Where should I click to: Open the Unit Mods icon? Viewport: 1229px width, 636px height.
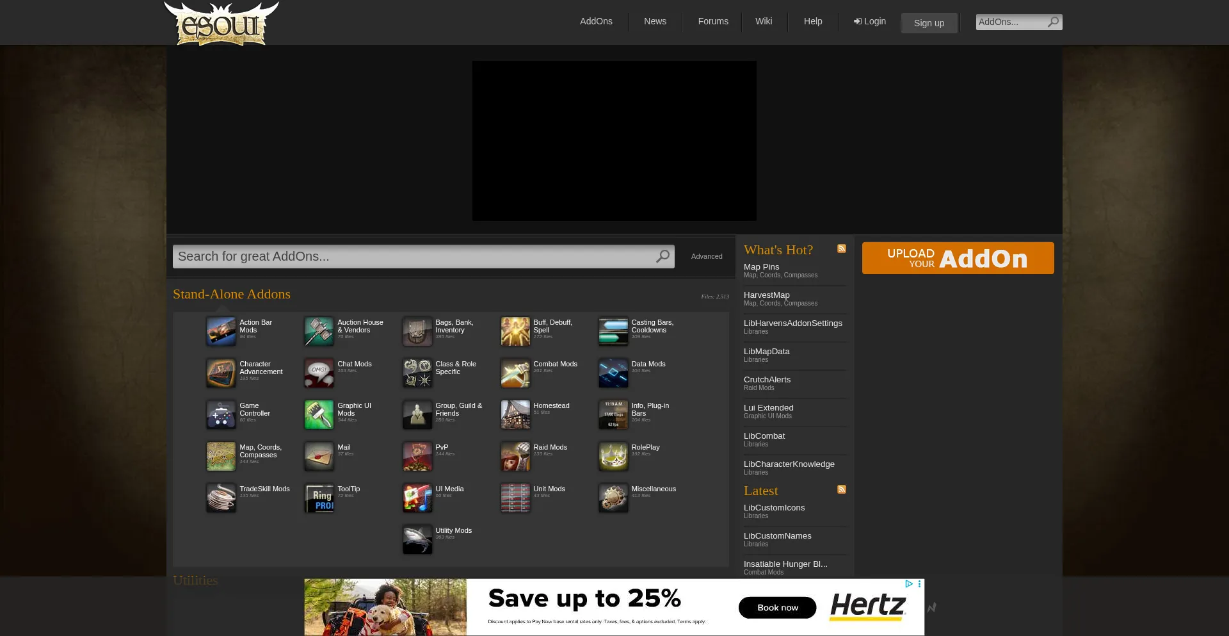(x=515, y=498)
